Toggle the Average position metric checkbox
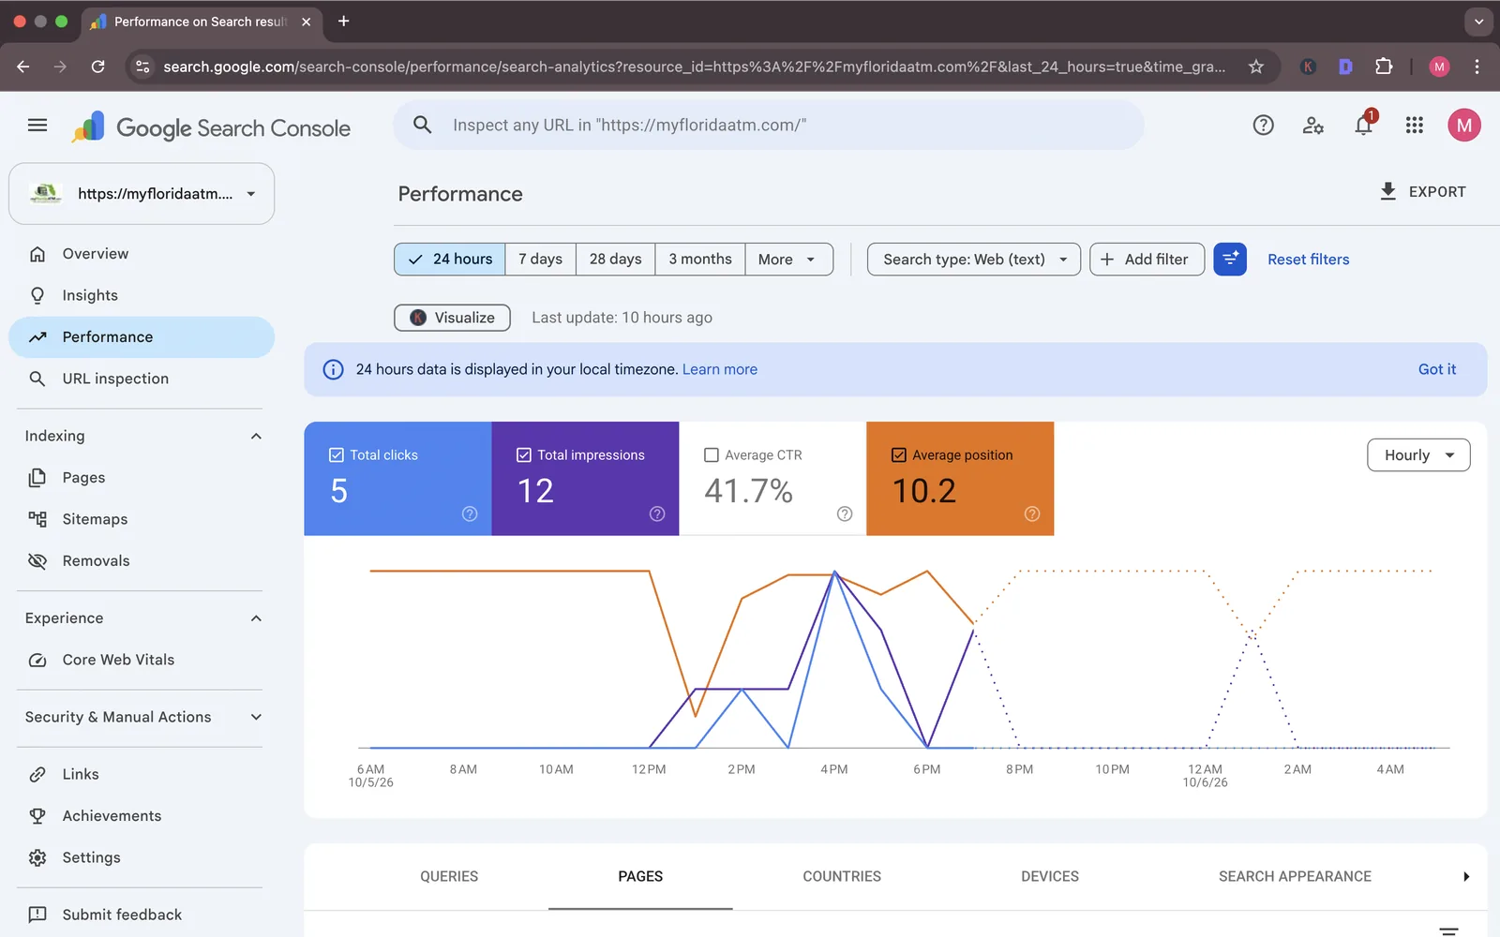Viewport: 1500px width, 937px height. 899,455
